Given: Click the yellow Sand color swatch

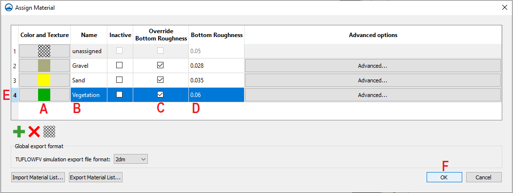Looking at the screenshot, I should 44,80.
